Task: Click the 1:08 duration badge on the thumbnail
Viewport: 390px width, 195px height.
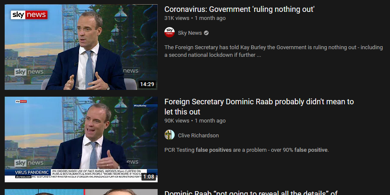Action: (x=149, y=177)
